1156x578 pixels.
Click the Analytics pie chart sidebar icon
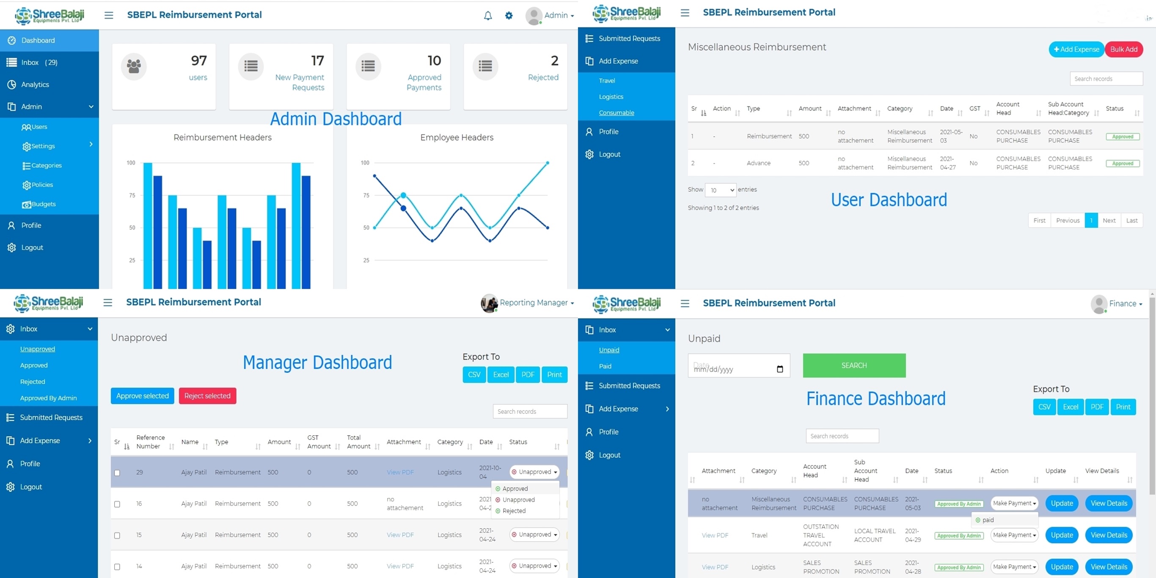pos(12,84)
